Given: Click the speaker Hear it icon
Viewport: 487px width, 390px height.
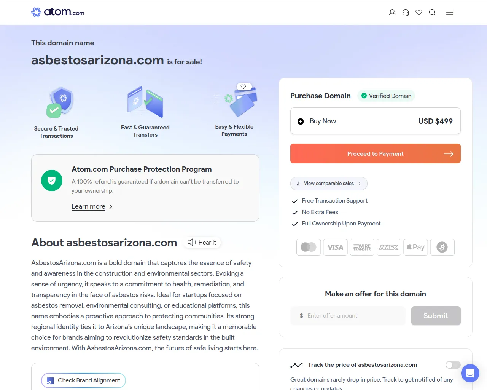Looking at the screenshot, I should 191,242.
